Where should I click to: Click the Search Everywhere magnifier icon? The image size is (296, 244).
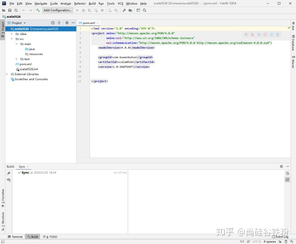click(145, 10)
